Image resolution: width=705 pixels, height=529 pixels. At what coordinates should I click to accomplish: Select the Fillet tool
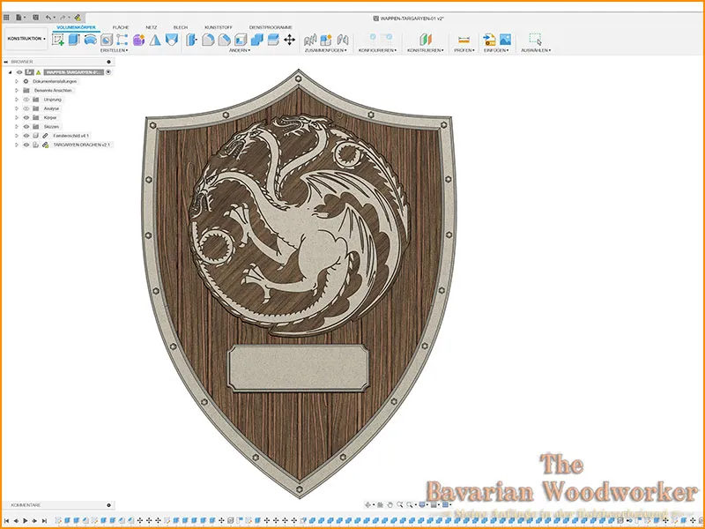(208, 40)
